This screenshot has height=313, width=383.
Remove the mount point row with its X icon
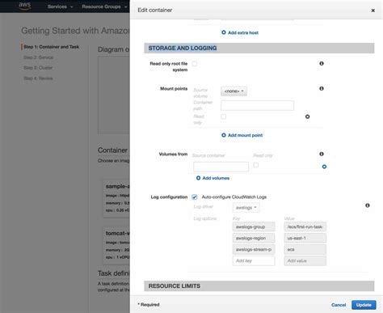tap(307, 116)
